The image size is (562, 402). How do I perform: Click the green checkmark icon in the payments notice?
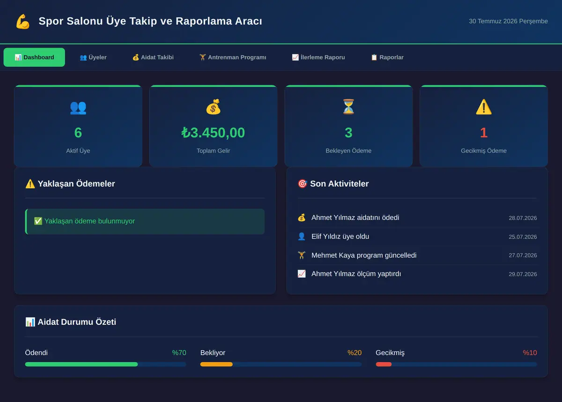tap(38, 221)
